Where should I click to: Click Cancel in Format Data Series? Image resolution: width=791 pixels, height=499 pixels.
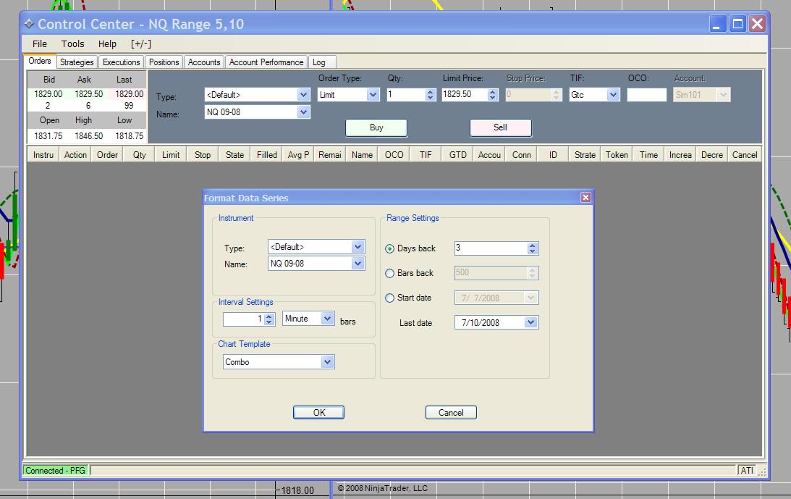click(451, 413)
